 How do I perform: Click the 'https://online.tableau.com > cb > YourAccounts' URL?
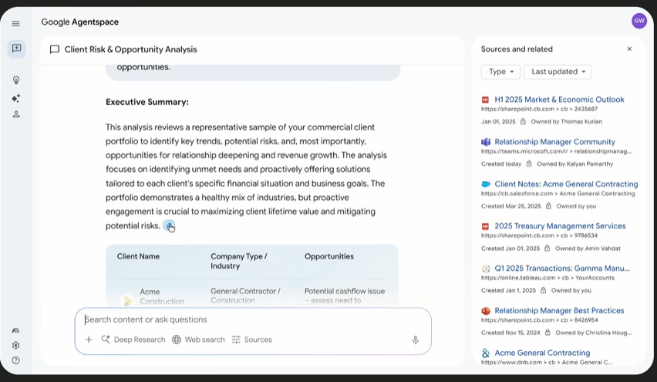click(x=547, y=278)
